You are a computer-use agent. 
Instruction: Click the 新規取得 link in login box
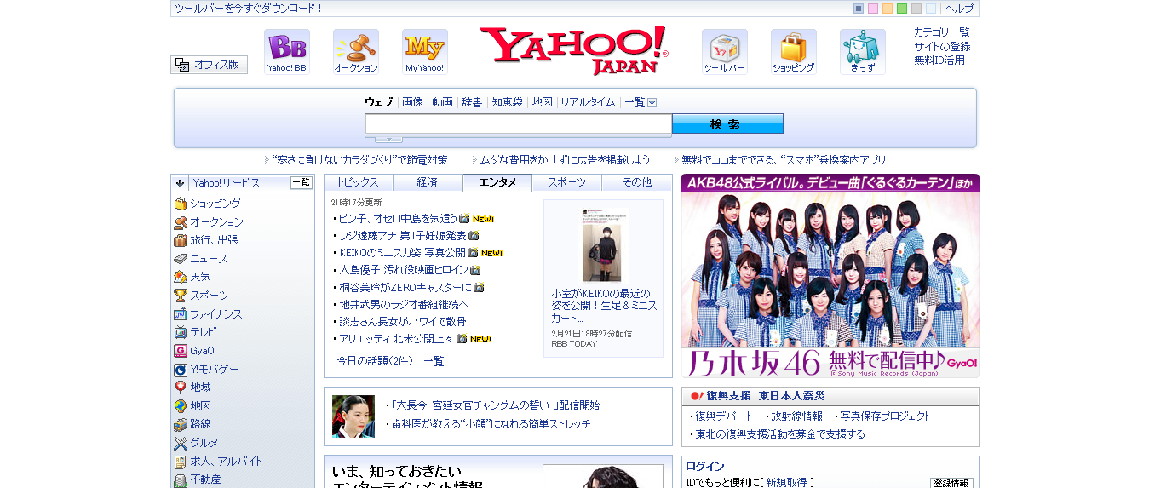coord(786,483)
